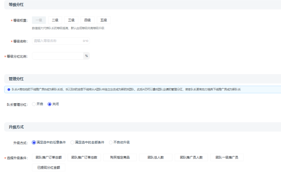Viewport: 281px width, 175px height.
Task: Enable 队长管理分红 with 开启 radio
Action: coord(34,104)
